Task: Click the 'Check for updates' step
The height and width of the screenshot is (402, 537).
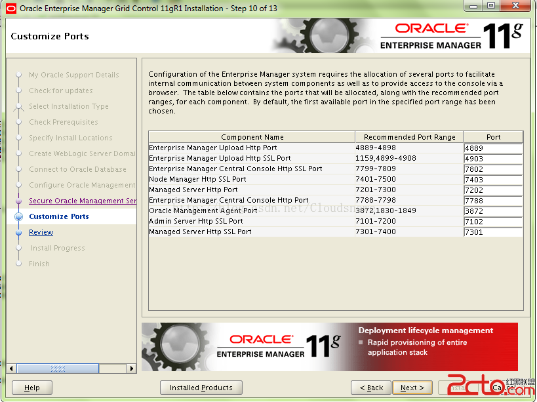Action: coord(61,90)
